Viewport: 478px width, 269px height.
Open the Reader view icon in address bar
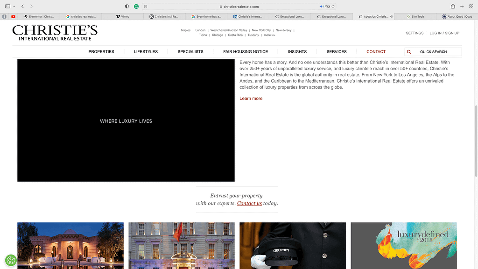click(146, 7)
